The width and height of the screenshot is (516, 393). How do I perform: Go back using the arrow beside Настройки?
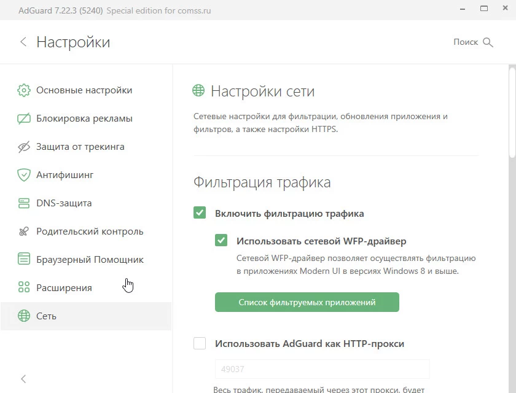(23, 42)
